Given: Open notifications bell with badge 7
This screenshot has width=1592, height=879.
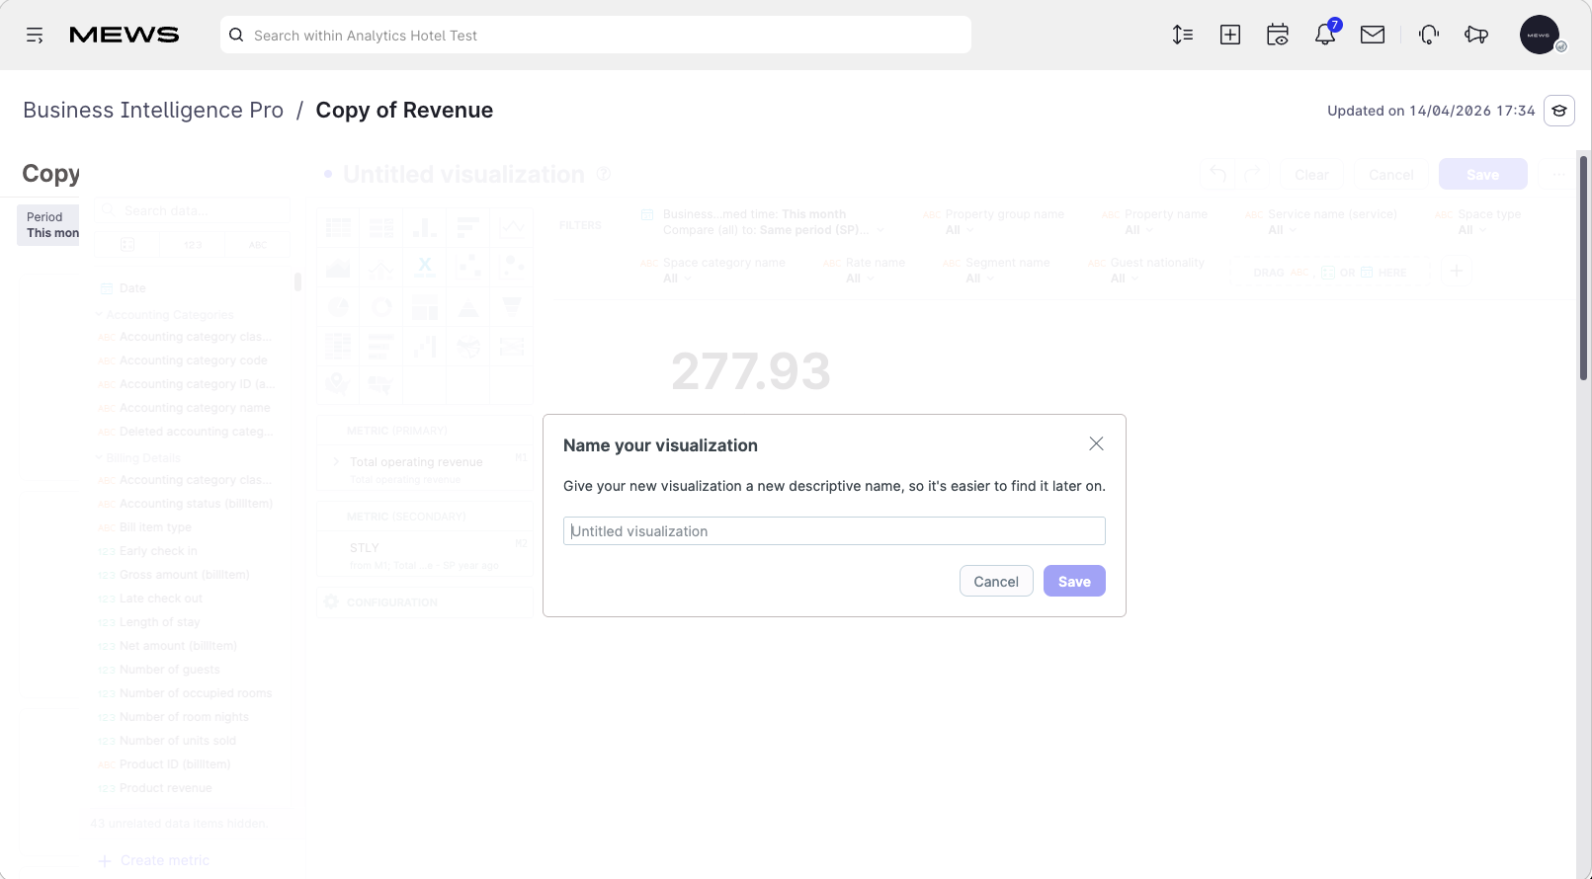Looking at the screenshot, I should coord(1325,36).
